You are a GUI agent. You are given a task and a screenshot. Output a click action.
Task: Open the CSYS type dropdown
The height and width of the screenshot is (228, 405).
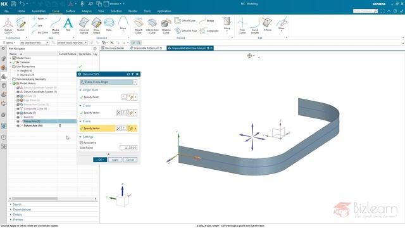(x=135, y=82)
